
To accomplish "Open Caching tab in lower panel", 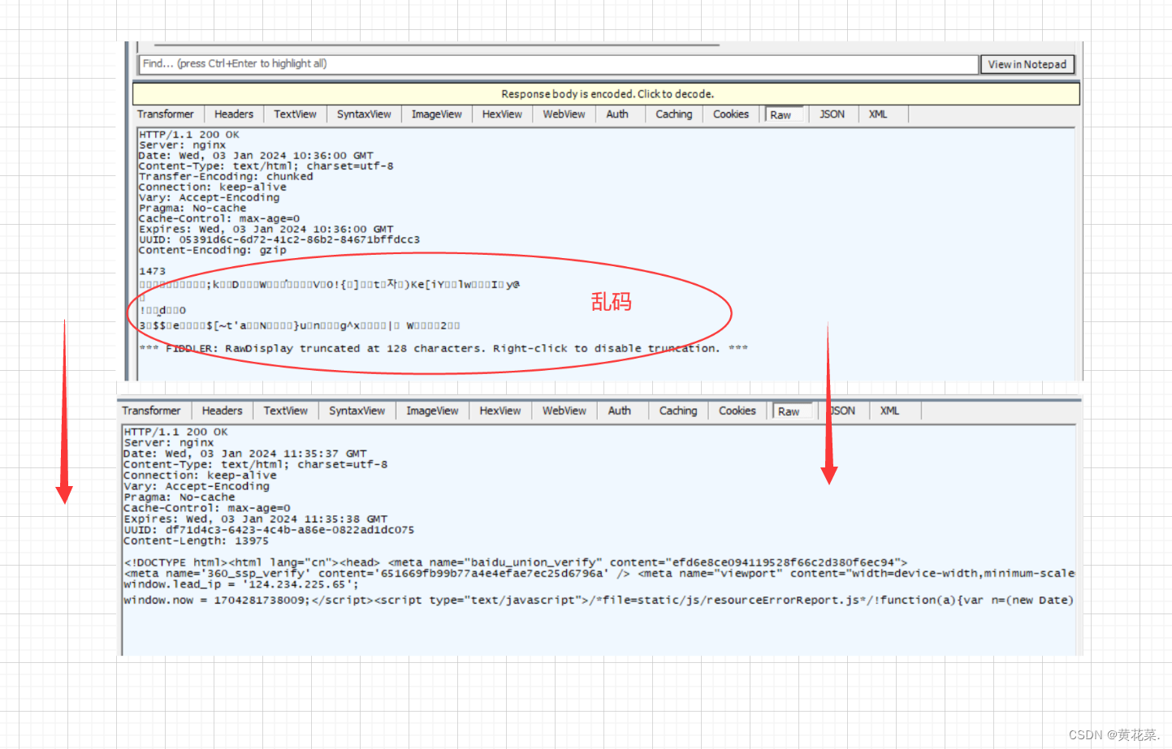I will (678, 411).
